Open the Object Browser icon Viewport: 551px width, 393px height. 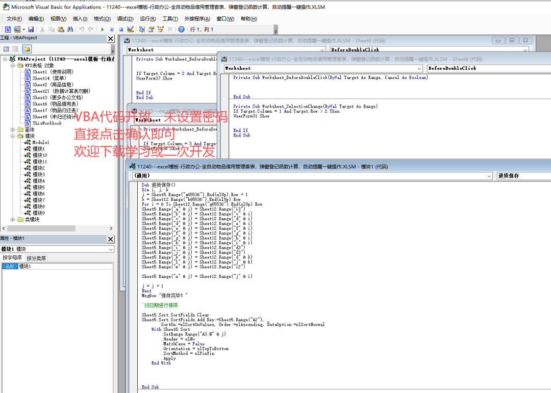point(161,29)
